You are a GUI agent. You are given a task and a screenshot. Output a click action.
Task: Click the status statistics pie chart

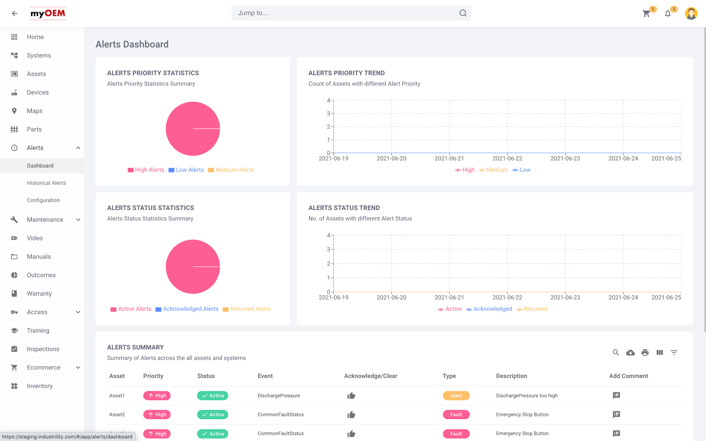(x=193, y=267)
